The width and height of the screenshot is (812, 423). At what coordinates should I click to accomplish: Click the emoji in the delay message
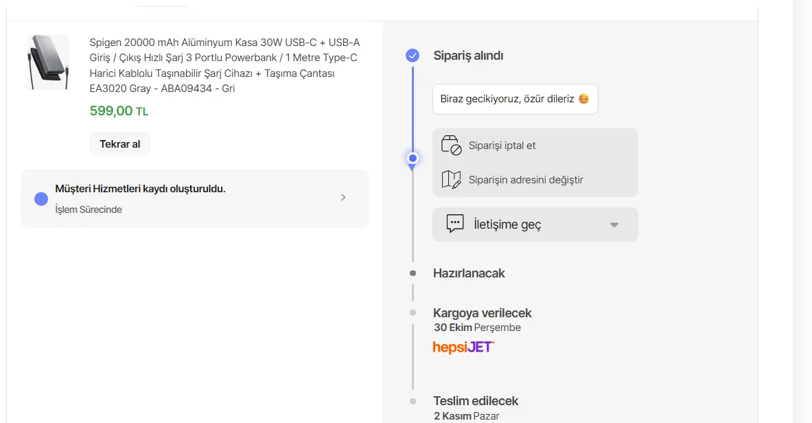(x=583, y=99)
